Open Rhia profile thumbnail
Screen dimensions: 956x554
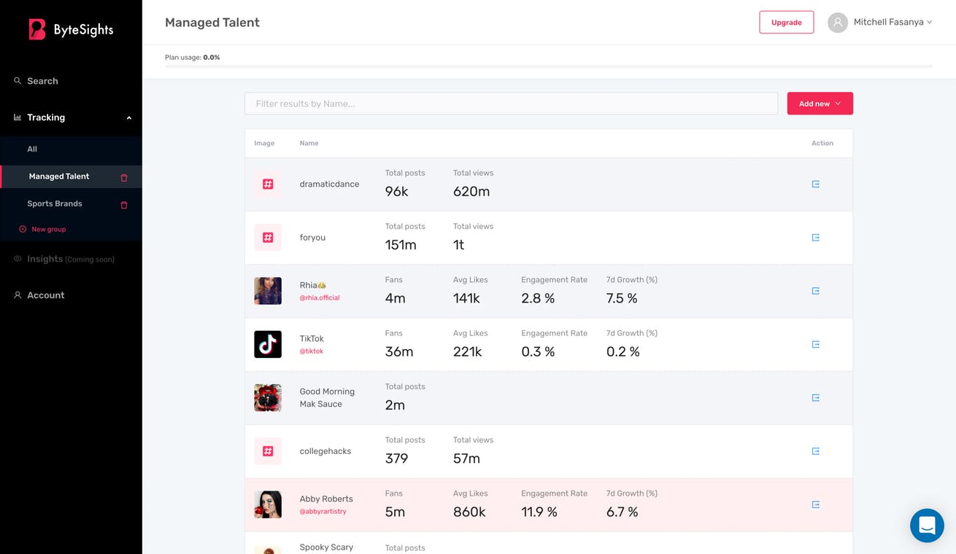(268, 291)
